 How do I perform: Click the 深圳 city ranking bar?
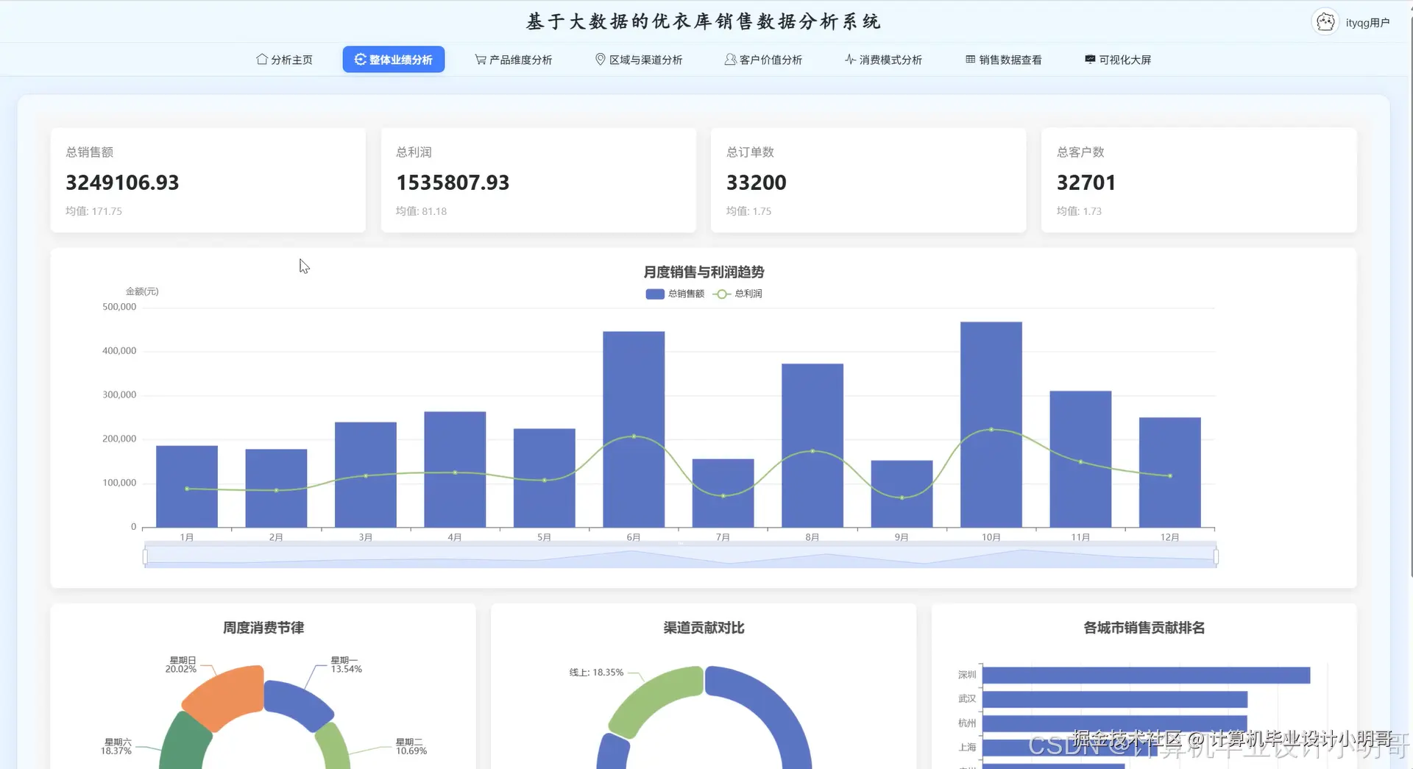(1146, 675)
